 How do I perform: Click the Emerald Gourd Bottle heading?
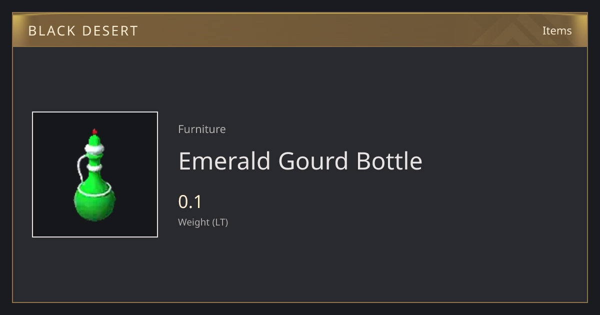point(300,161)
